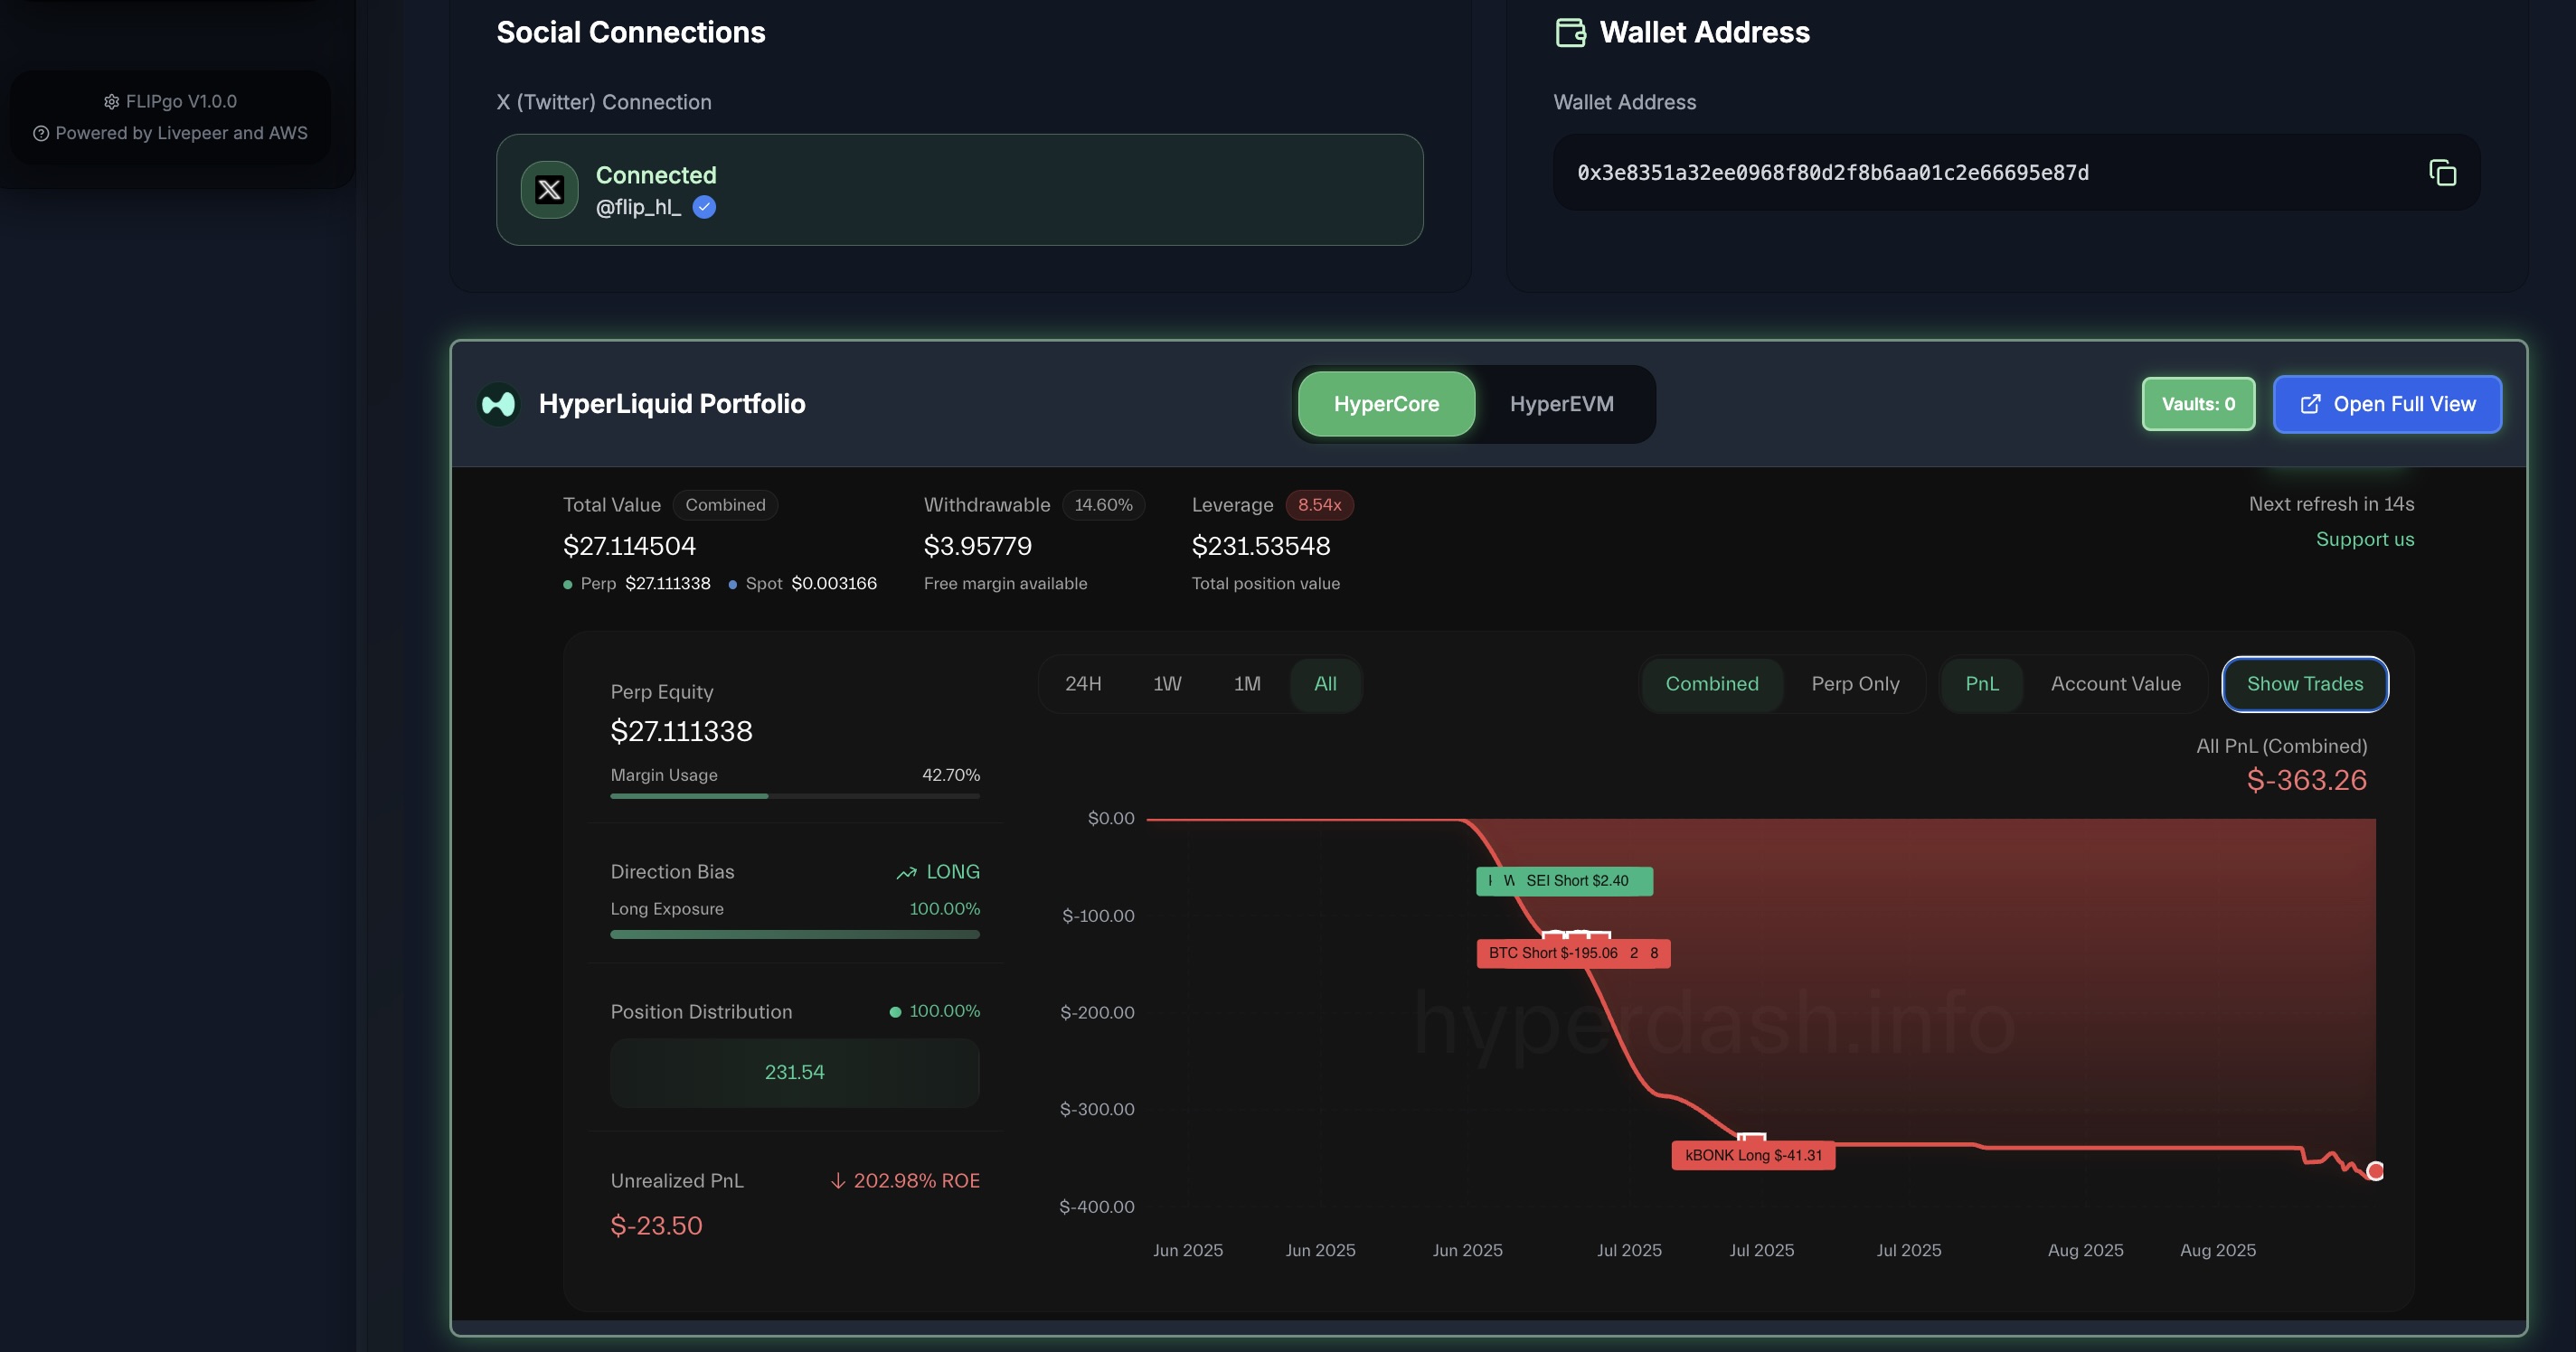Click the Unrealized PnL value $-23.50

(x=656, y=1226)
